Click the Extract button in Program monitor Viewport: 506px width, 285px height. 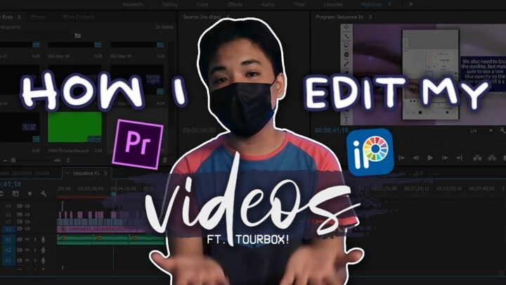click(x=492, y=158)
